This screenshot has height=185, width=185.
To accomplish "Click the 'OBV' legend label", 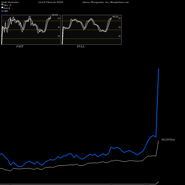I will tap(6, 11).
